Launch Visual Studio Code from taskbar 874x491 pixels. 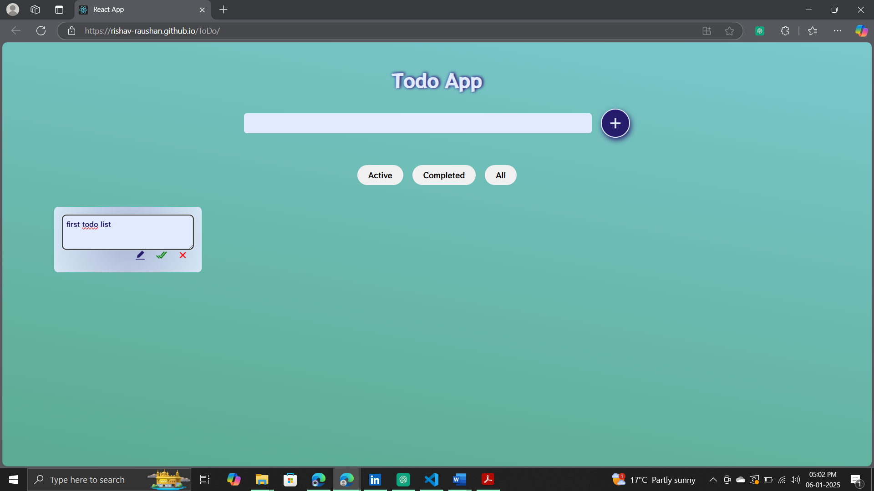coord(431,480)
